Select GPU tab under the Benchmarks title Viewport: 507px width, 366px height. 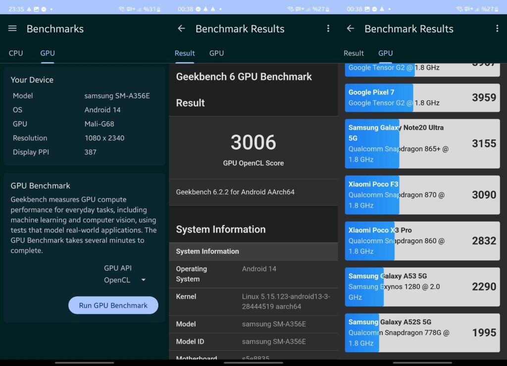click(48, 53)
